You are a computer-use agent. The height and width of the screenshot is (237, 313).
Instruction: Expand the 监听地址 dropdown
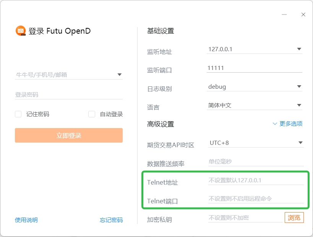coord(299,49)
